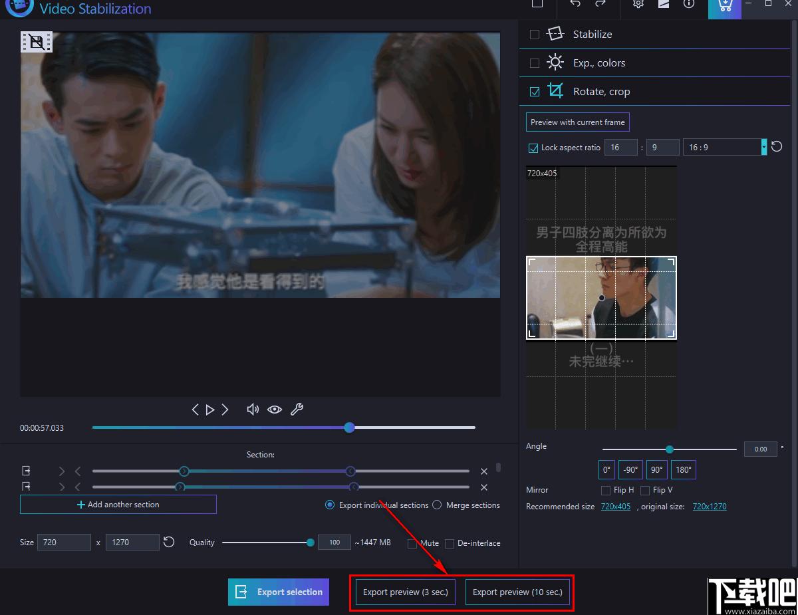Viewport: 798px width, 615px height.
Task: Toggle Lock aspect ratio checkbox
Action: [533, 148]
